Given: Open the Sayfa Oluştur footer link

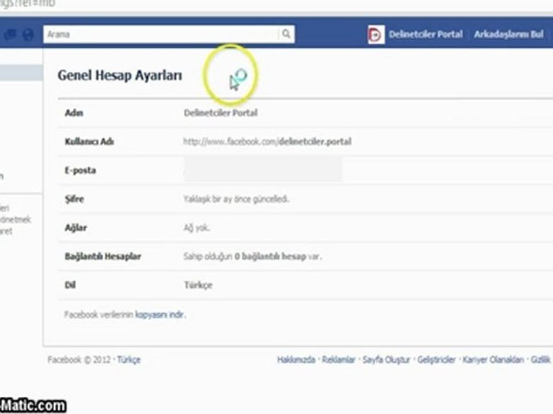Looking at the screenshot, I should click(x=386, y=360).
